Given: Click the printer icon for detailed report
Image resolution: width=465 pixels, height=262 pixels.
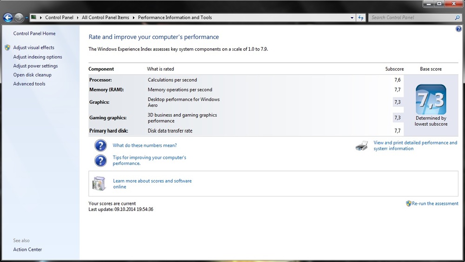Looking at the screenshot, I should [x=362, y=146].
